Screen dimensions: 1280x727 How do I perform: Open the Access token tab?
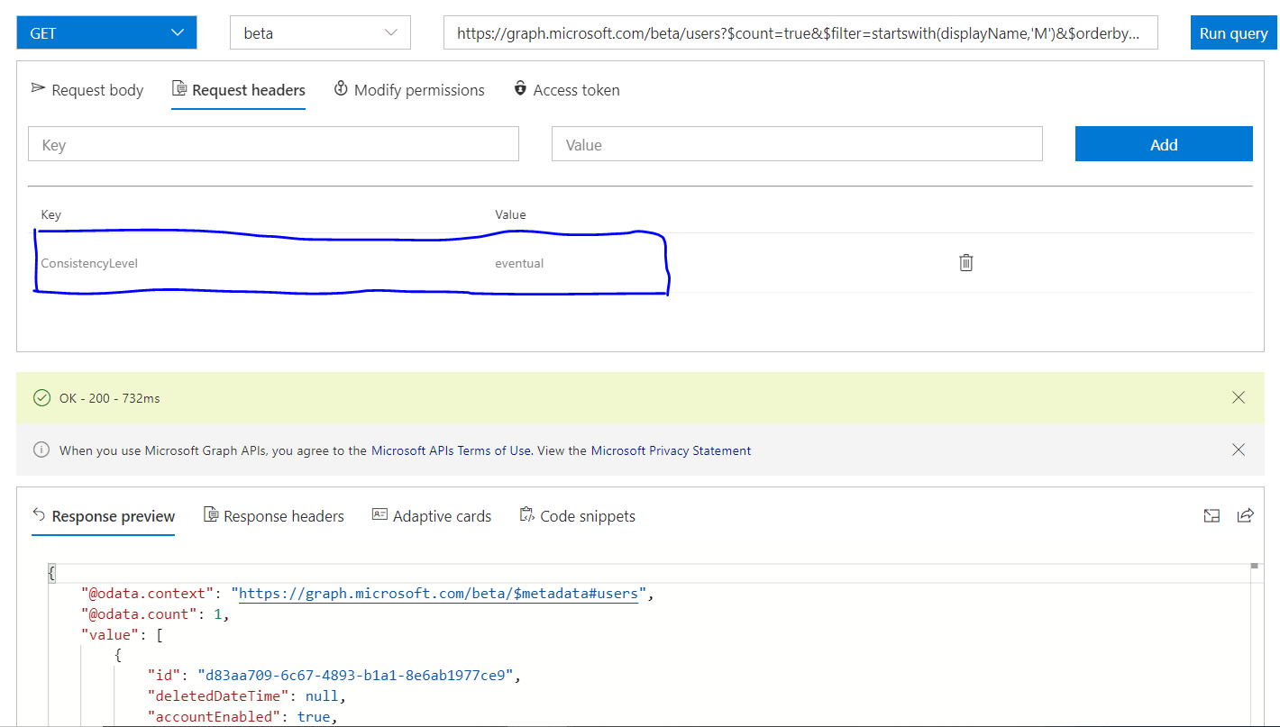(x=567, y=90)
